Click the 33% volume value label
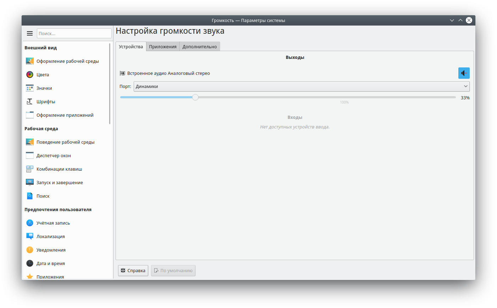The height and width of the screenshot is (308, 497). pos(465,98)
